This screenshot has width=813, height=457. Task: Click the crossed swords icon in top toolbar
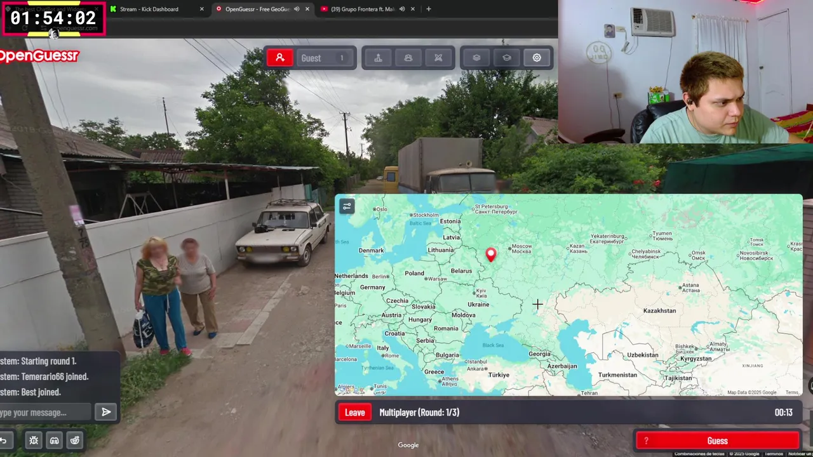[438, 58]
